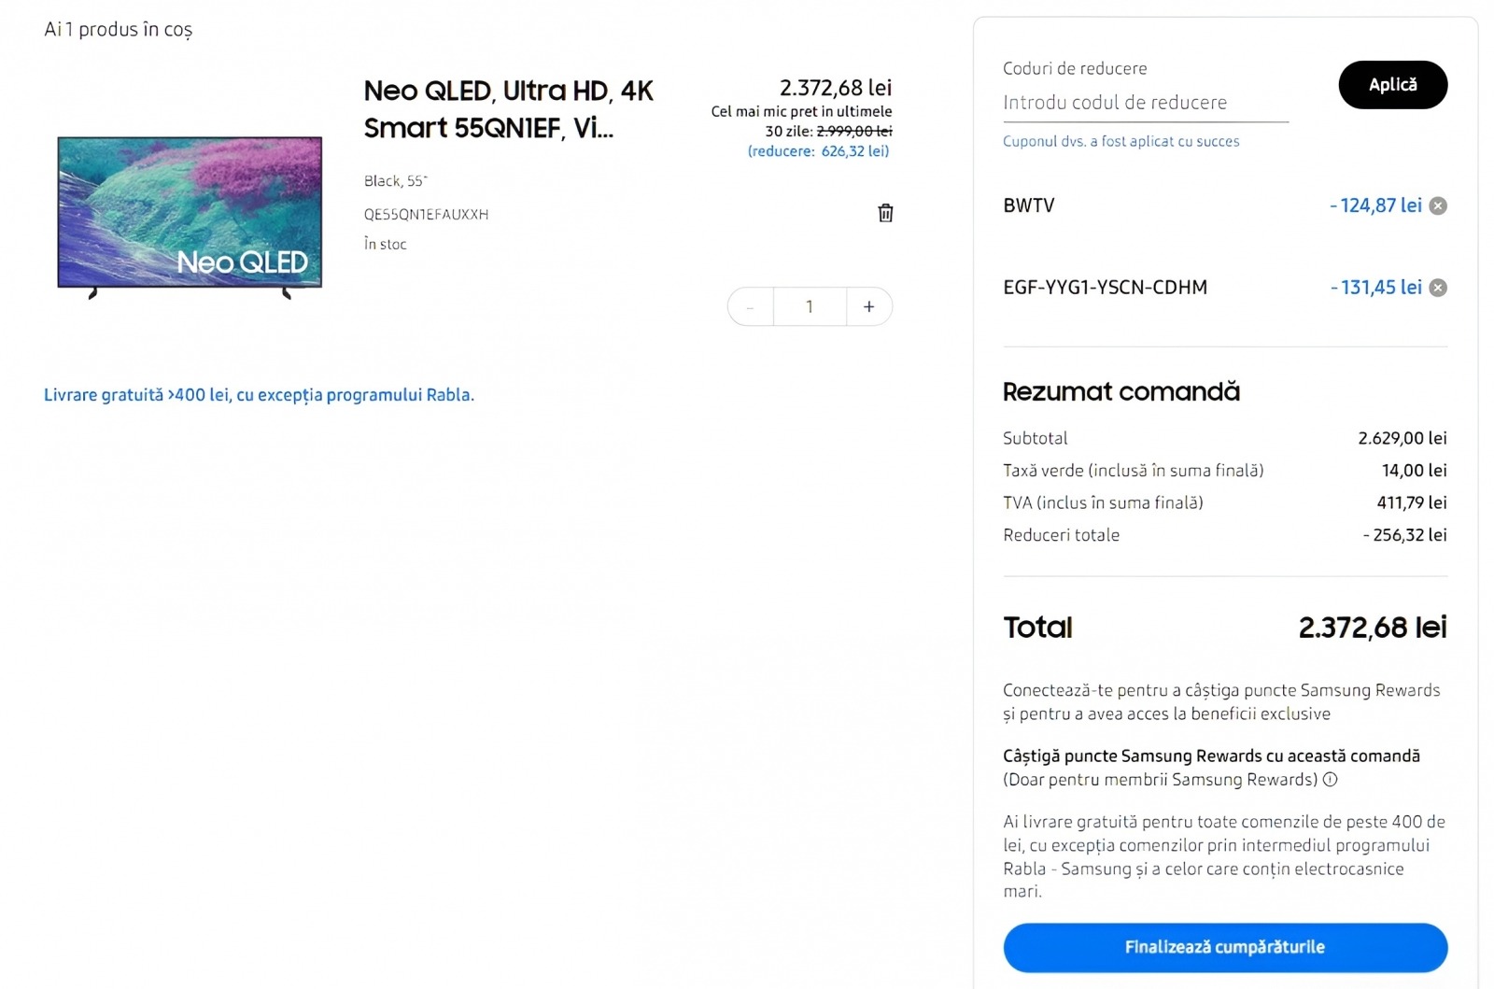Click the coupon applied success message
This screenshot has width=1494, height=989.
pos(1120,142)
